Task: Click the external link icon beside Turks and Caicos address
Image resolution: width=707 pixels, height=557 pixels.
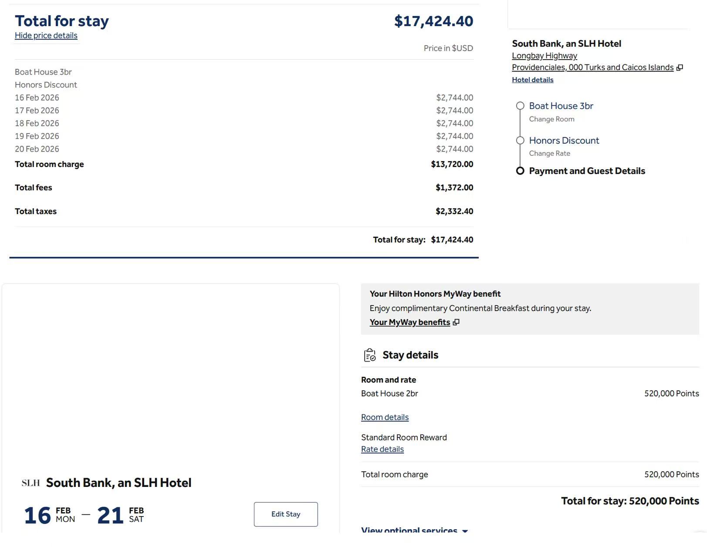Action: [680, 67]
